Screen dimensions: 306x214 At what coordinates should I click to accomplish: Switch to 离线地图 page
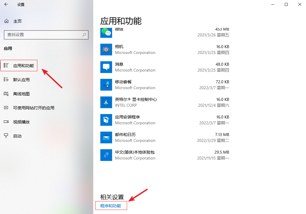pos(21,94)
